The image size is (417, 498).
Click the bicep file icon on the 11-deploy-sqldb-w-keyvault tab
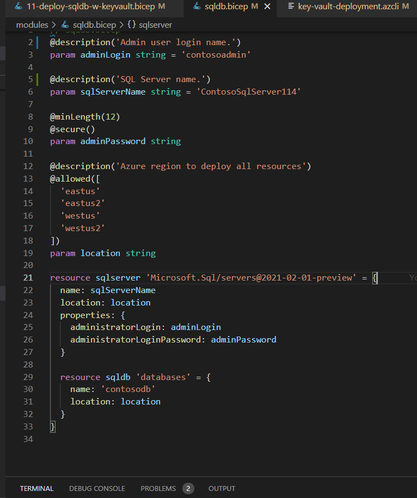(18, 7)
